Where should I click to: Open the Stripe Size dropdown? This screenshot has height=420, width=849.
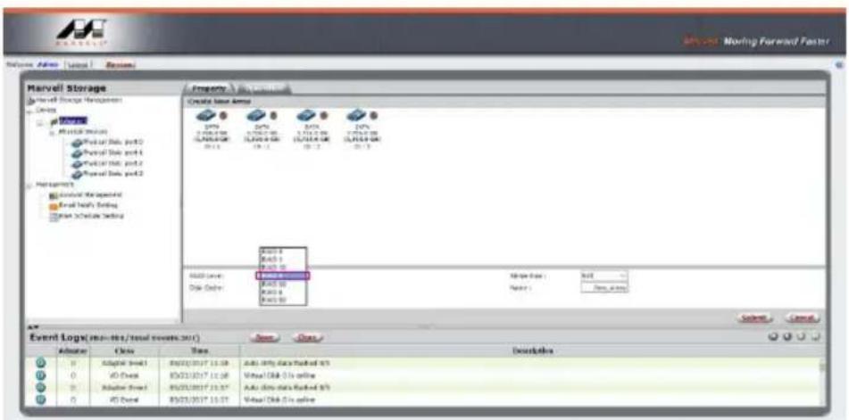click(x=604, y=276)
